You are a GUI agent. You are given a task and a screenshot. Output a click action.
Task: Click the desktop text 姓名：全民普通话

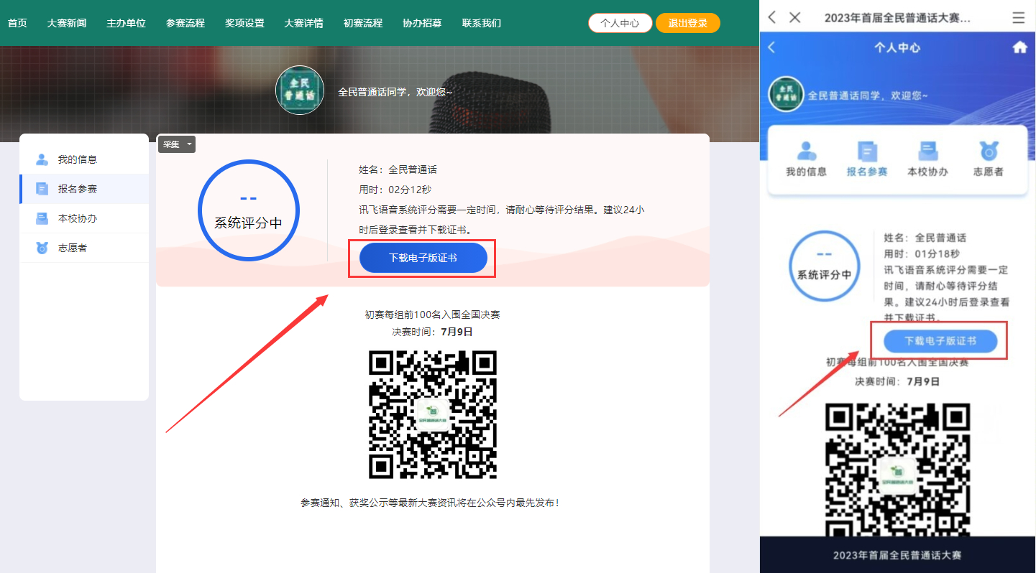click(x=398, y=169)
